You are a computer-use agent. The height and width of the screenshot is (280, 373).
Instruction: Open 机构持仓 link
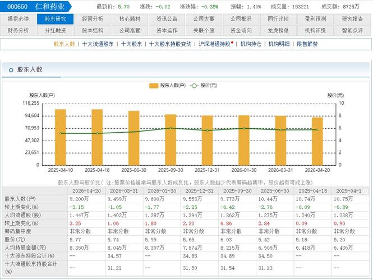[x=251, y=44]
